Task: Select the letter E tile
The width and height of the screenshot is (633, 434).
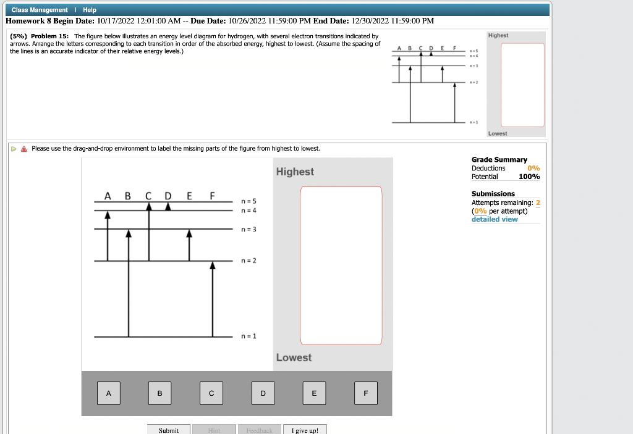Action: pos(314,393)
